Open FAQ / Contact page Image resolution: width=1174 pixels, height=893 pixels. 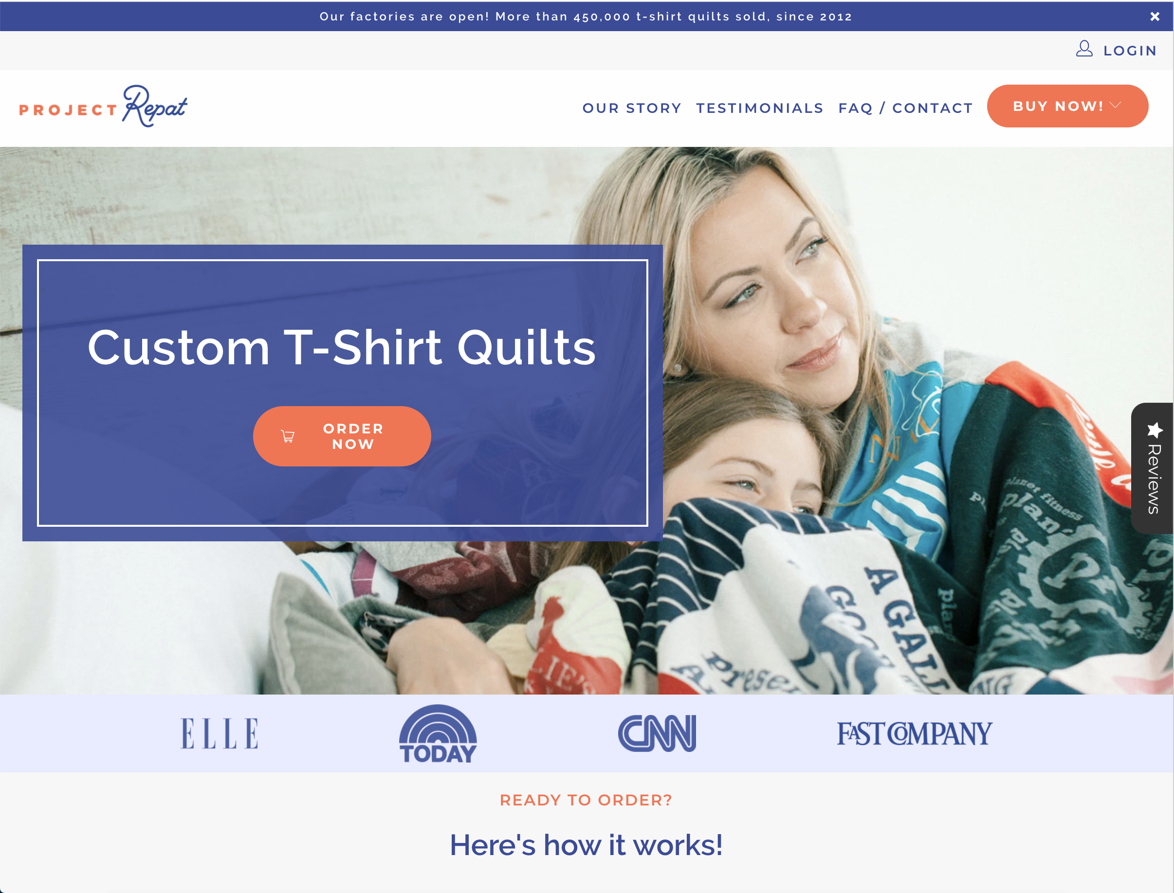905,108
